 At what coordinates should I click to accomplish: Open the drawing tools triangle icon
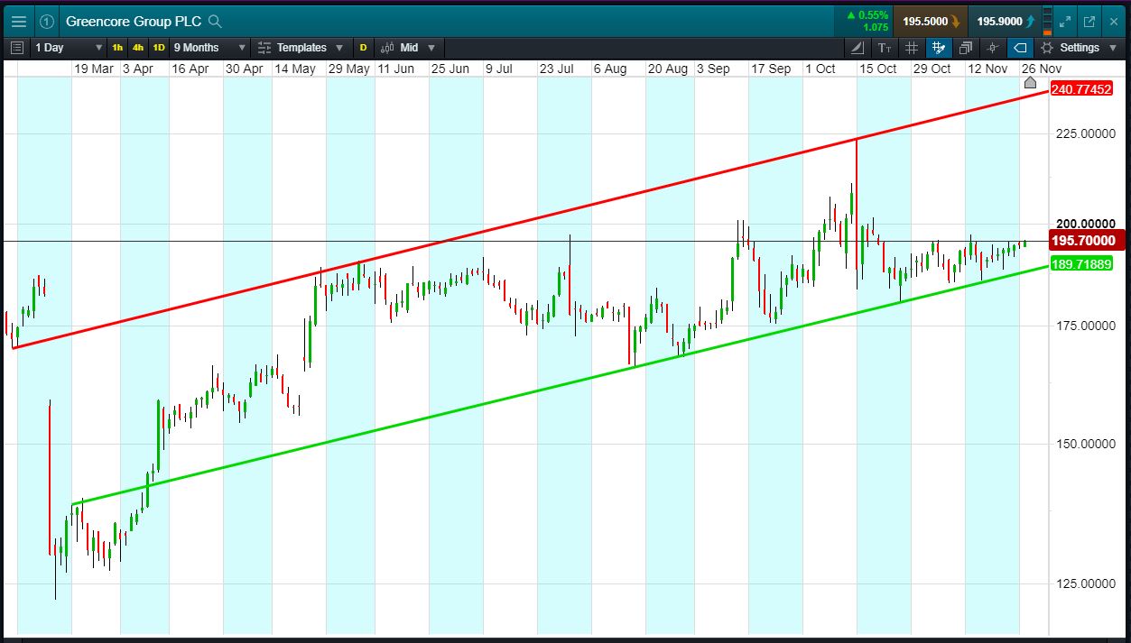tap(857, 47)
